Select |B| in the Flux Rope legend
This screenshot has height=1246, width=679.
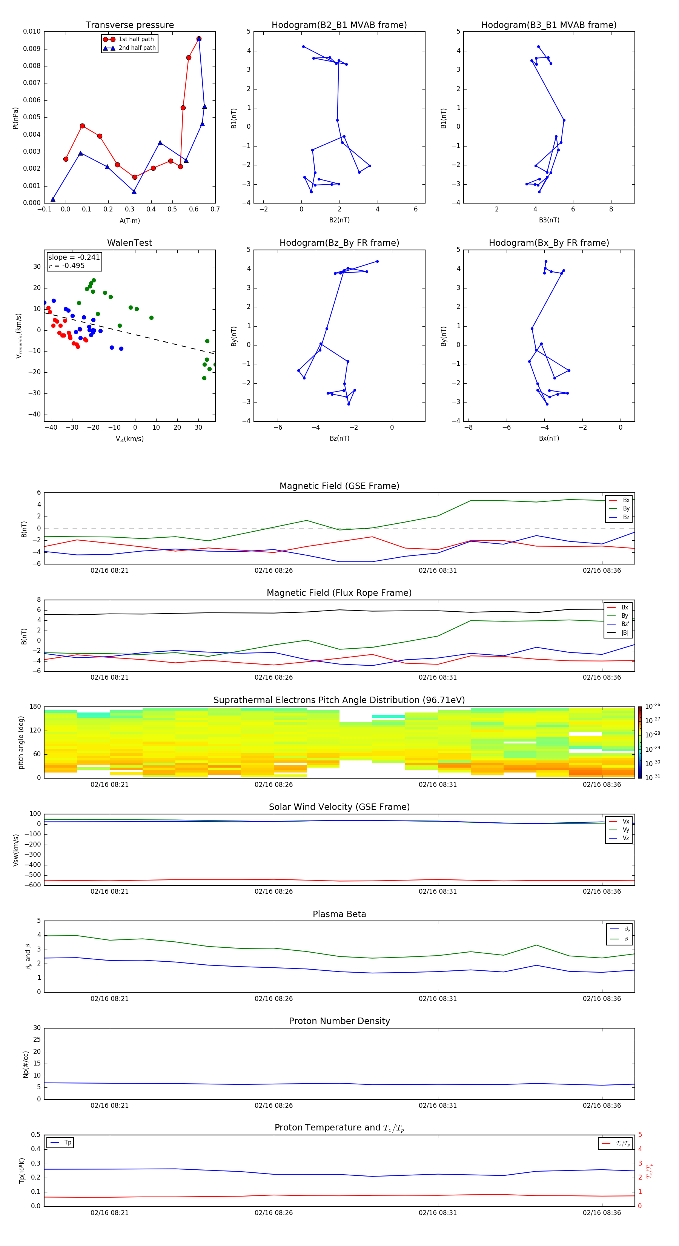[x=619, y=633]
